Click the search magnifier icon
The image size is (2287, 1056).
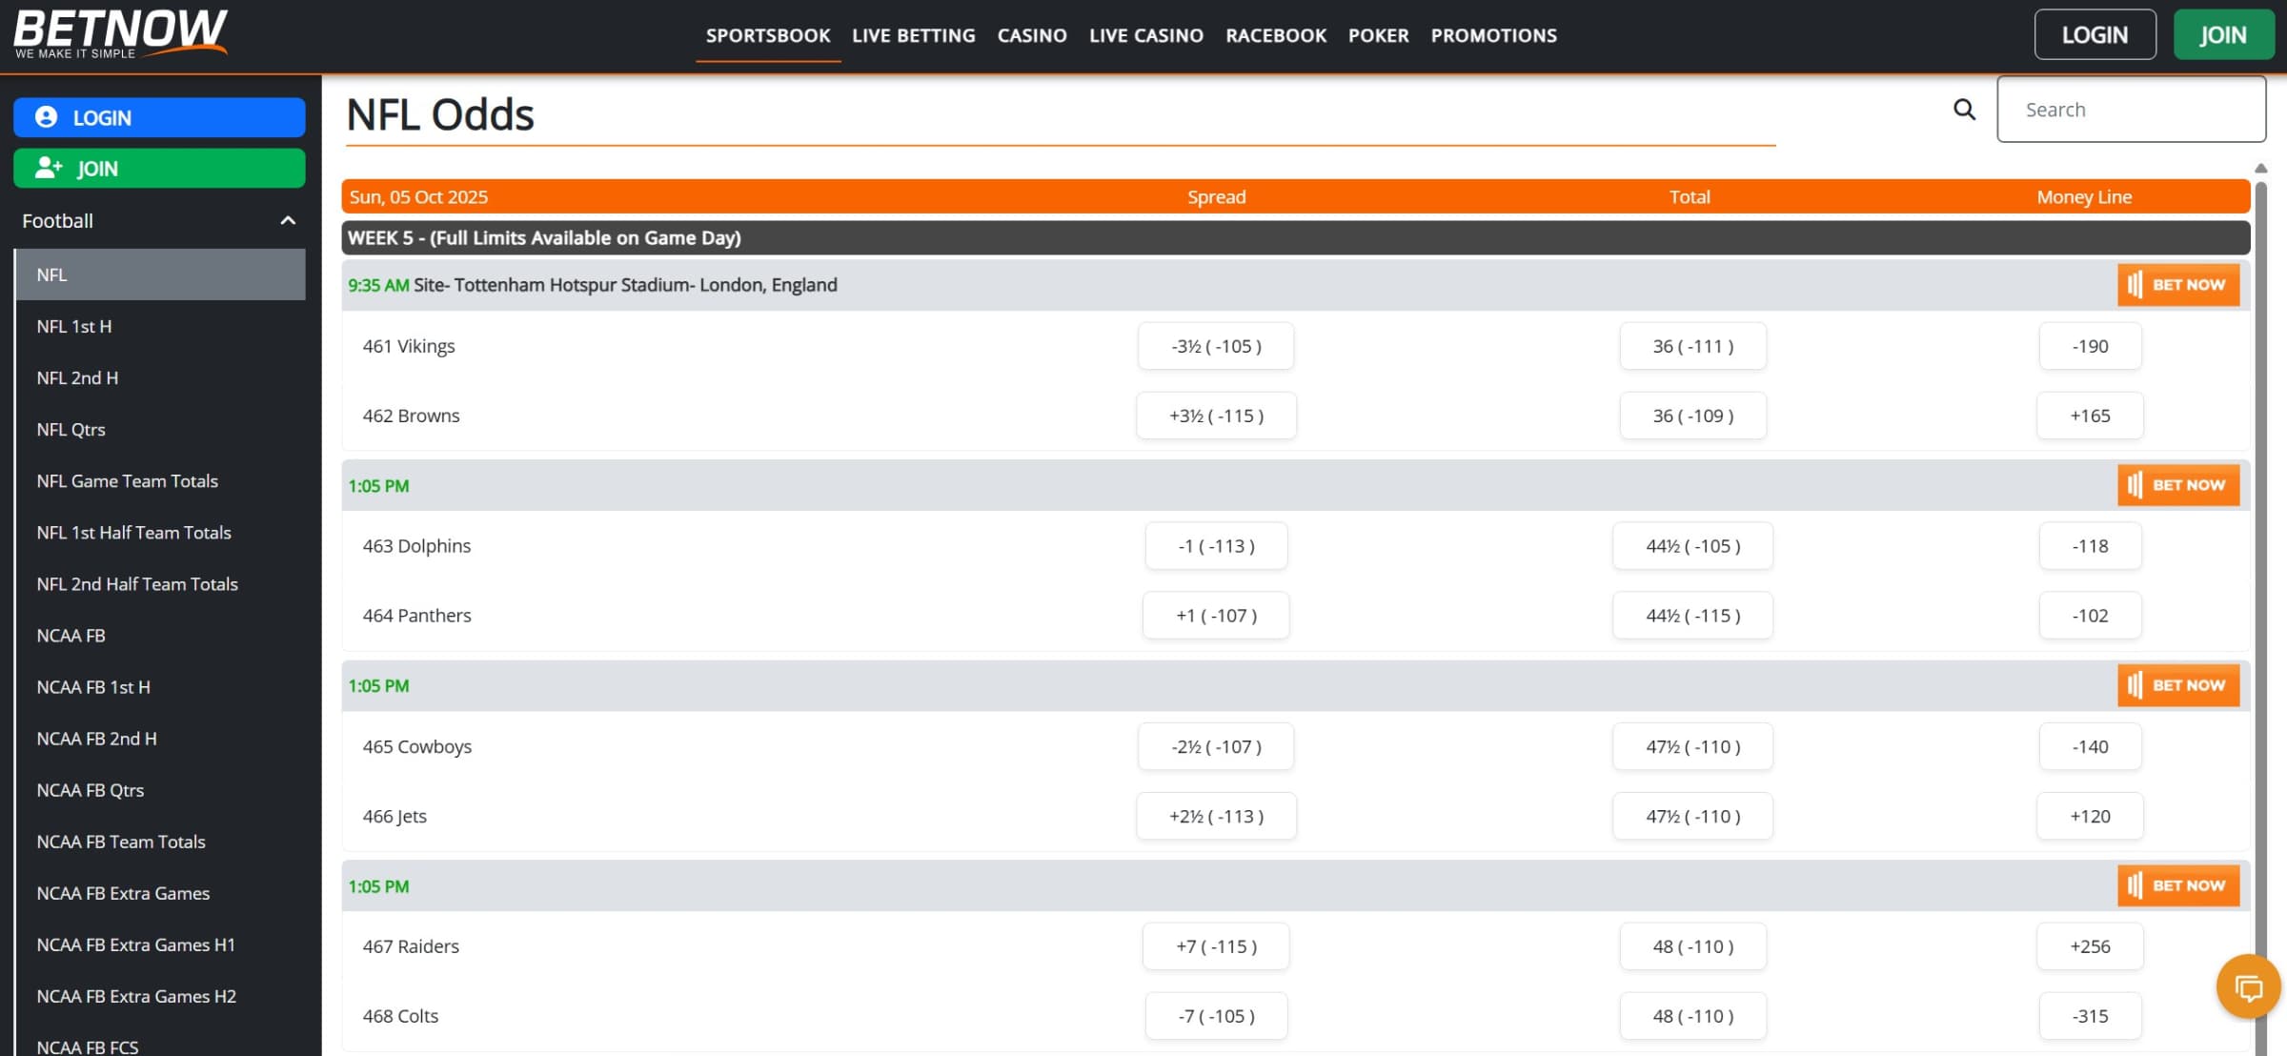(x=1964, y=110)
